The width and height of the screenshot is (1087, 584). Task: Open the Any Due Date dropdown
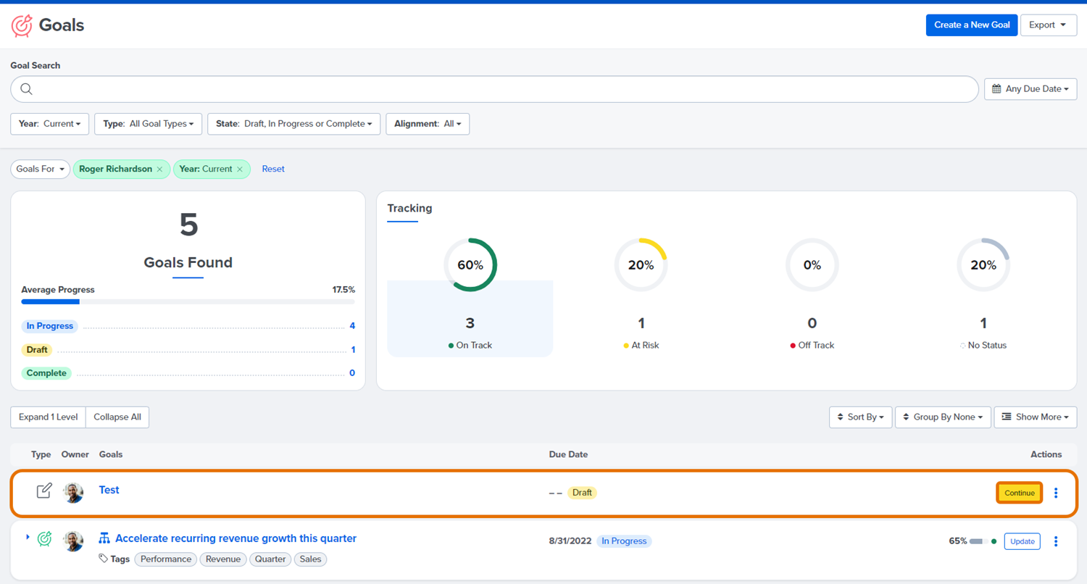click(x=1030, y=88)
